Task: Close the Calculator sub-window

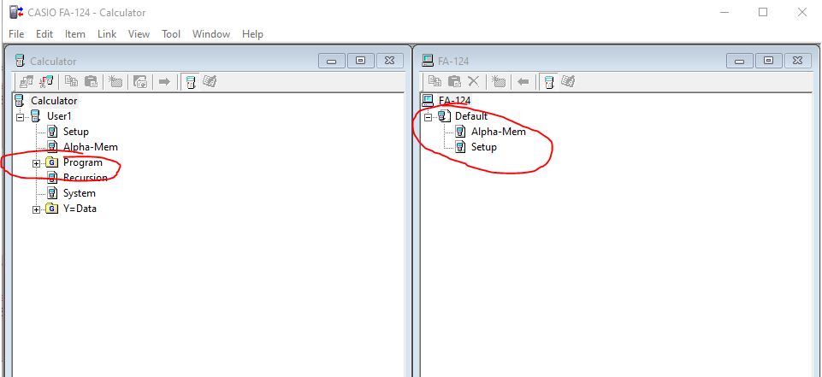Action: pyautogui.click(x=389, y=61)
